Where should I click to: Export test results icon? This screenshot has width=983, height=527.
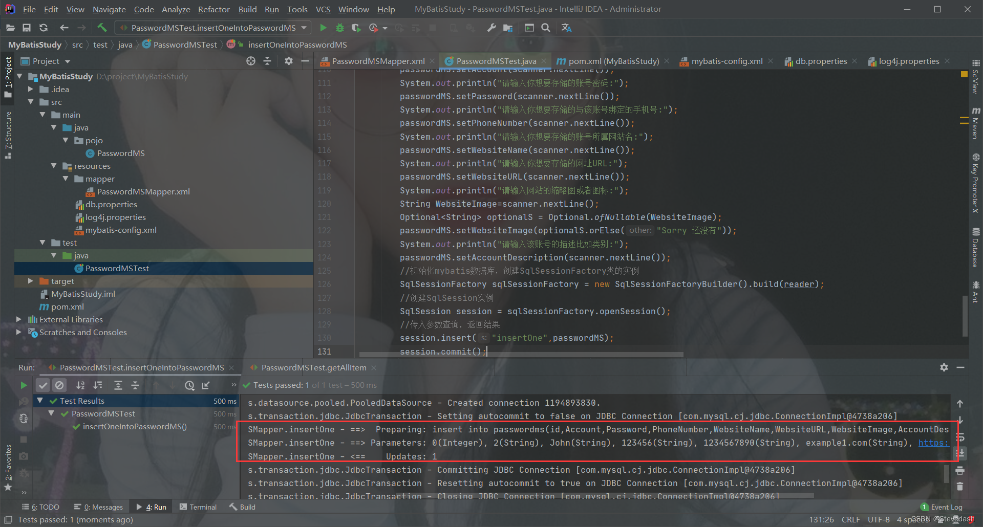coord(206,385)
